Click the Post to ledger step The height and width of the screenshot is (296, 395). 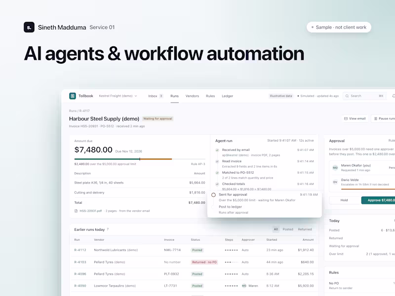pyautogui.click(x=230, y=207)
